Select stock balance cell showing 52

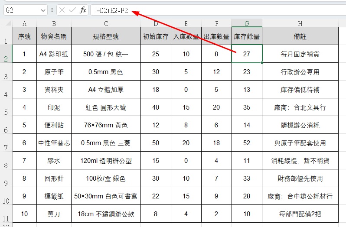coord(247,143)
